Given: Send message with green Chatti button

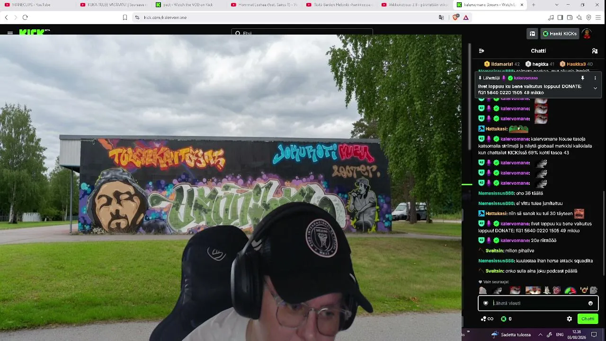Looking at the screenshot, I should coord(588,319).
